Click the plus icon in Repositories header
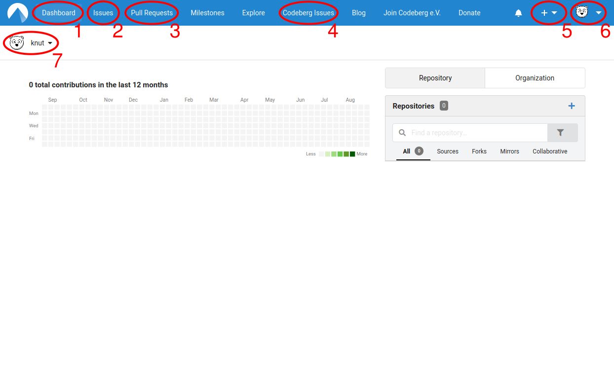The width and height of the screenshot is (614, 378). (572, 106)
